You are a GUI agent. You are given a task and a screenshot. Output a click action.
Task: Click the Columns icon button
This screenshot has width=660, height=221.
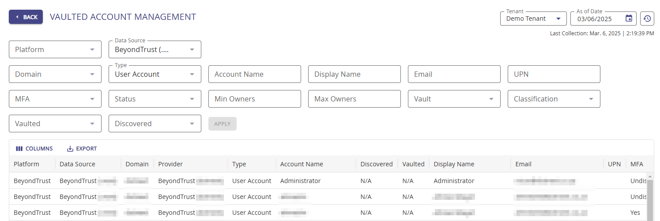pos(19,149)
